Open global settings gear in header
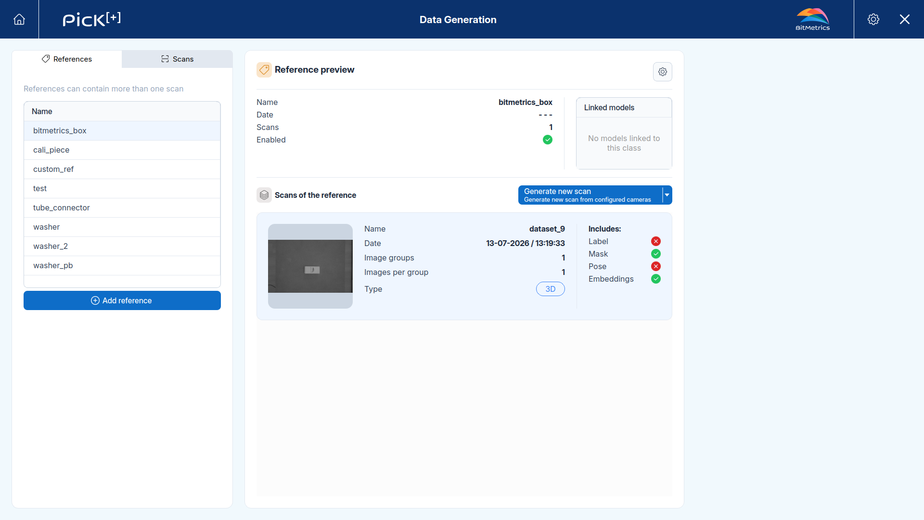This screenshot has height=520, width=924. pyautogui.click(x=873, y=19)
